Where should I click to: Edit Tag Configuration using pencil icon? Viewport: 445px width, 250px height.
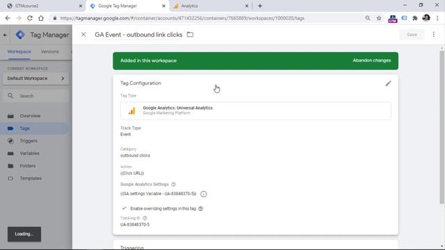click(388, 83)
